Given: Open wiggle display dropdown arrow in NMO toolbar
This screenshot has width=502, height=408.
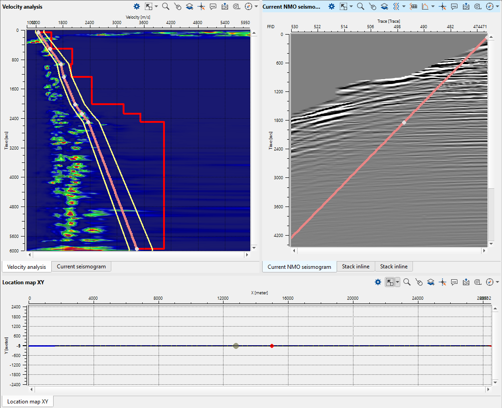Looking at the screenshot, I should pos(404,6).
